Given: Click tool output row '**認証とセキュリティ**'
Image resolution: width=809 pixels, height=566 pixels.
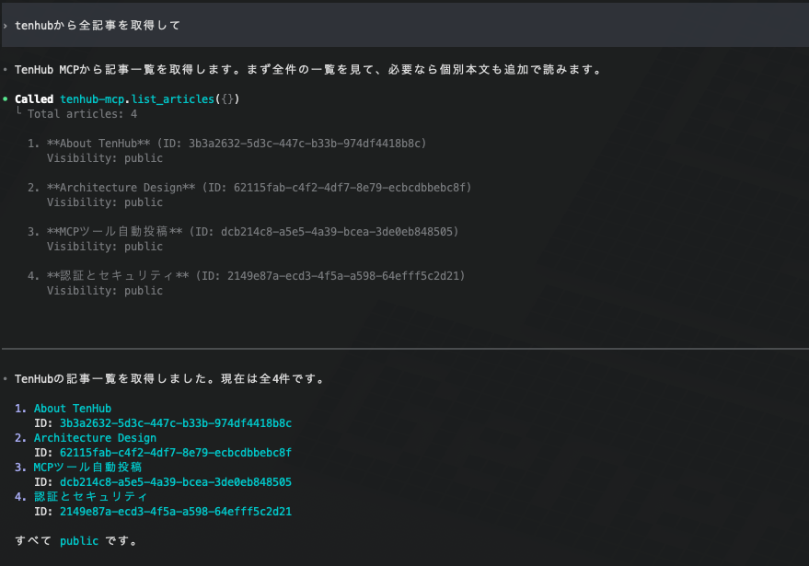Looking at the screenshot, I should 247,276.
